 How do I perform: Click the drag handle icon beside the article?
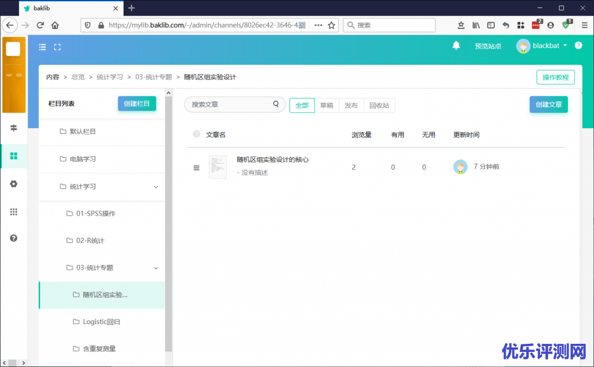(196, 168)
